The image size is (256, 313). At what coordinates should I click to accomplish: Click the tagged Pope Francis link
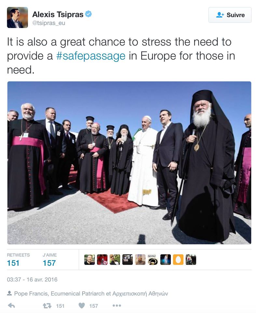click(31, 293)
